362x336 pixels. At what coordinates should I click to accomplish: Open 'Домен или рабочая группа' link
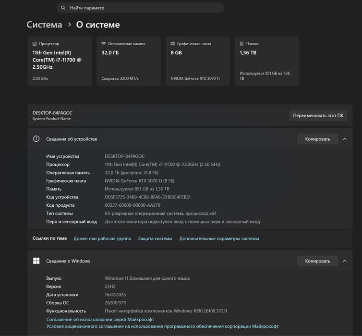coord(102,238)
